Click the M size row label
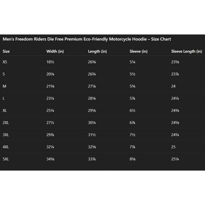This screenshot has width=205, height=205. (x=4, y=86)
